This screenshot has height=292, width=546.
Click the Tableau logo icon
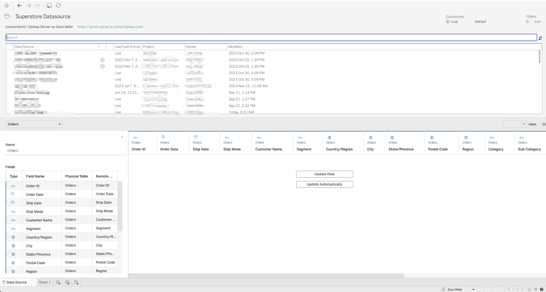pos(6,5)
